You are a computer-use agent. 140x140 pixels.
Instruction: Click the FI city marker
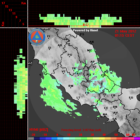49,38
